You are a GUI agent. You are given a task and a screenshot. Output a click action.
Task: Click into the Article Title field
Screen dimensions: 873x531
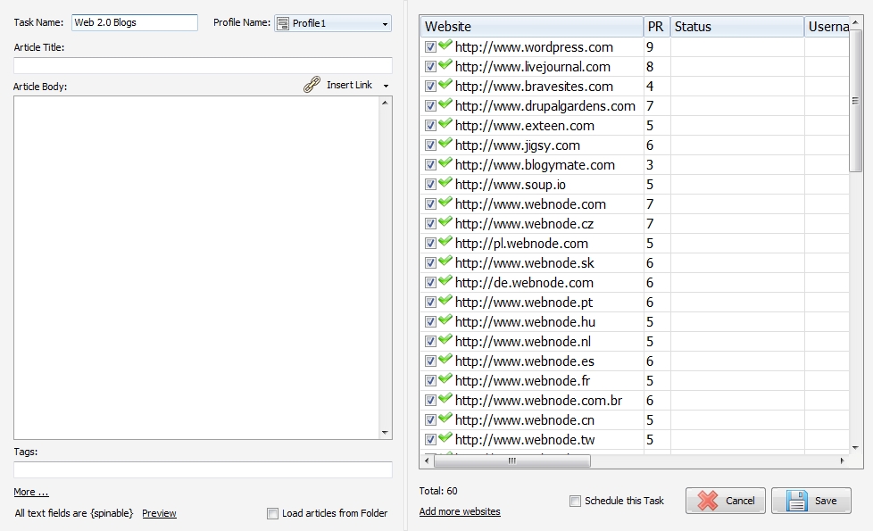[203, 66]
